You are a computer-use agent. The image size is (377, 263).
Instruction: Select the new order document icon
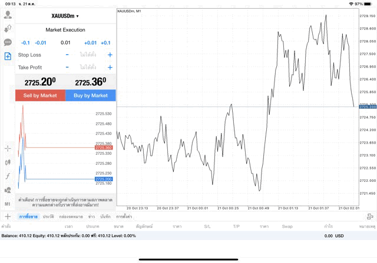tap(8, 56)
